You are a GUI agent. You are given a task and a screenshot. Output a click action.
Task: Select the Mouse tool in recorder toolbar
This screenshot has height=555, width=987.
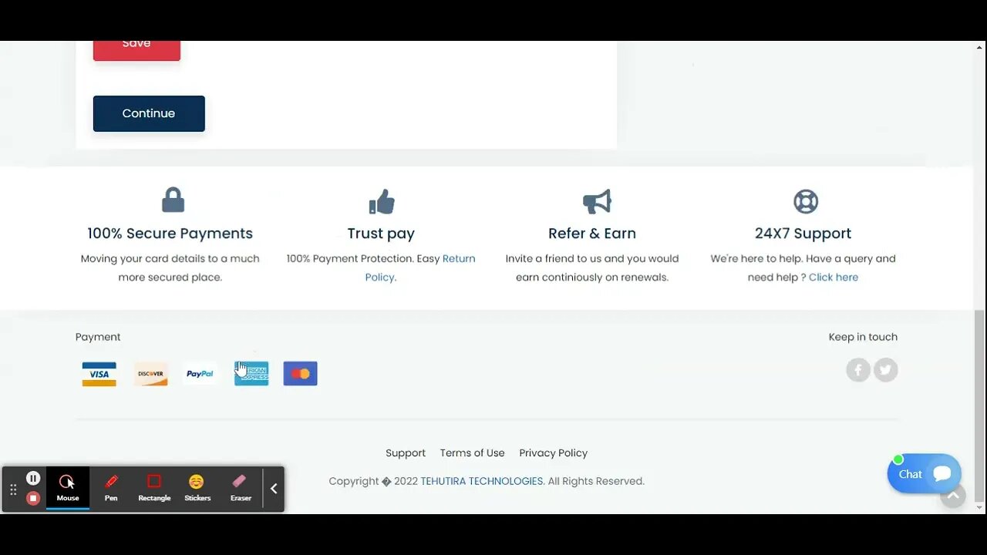point(68,489)
